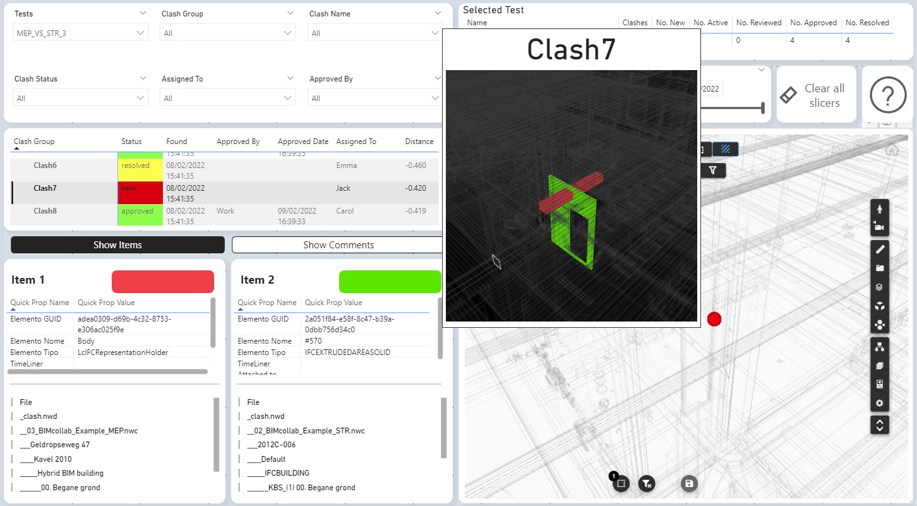This screenshot has height=506, width=917.
Task: Open the folder icon in viewer toolbar
Action: 880,268
